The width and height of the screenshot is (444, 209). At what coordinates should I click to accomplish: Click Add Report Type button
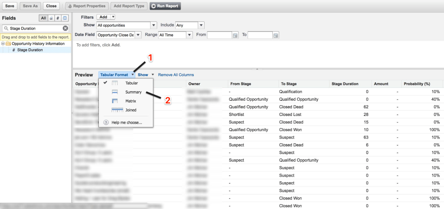tap(129, 6)
